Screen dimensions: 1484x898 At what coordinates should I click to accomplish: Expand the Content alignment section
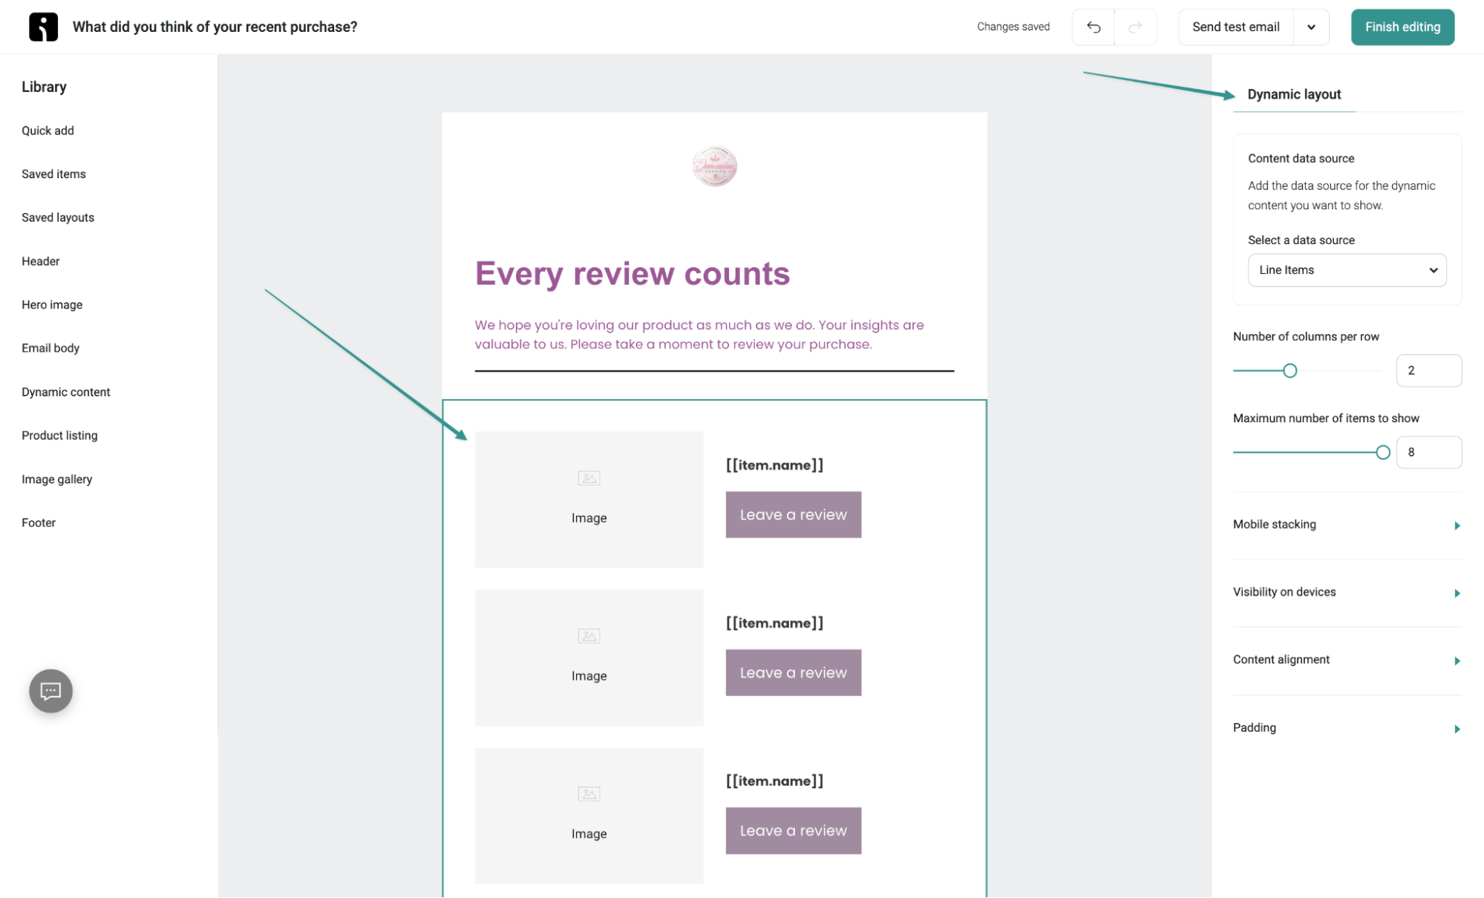pos(1347,660)
